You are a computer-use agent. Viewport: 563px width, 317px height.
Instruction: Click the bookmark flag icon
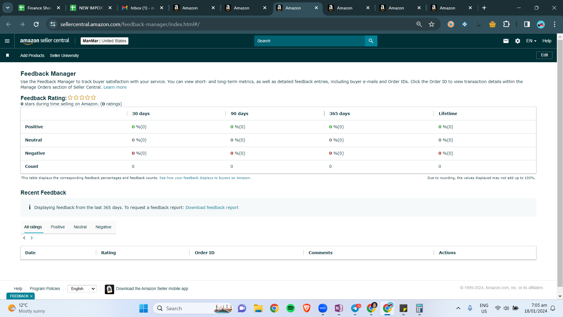coord(8,55)
